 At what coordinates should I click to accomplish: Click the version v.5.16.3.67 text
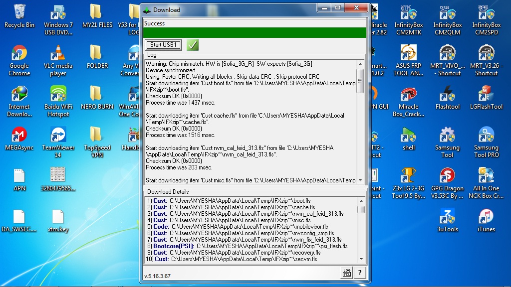click(157, 276)
